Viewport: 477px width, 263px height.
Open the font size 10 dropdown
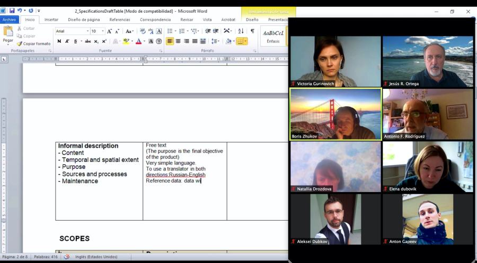point(102,31)
